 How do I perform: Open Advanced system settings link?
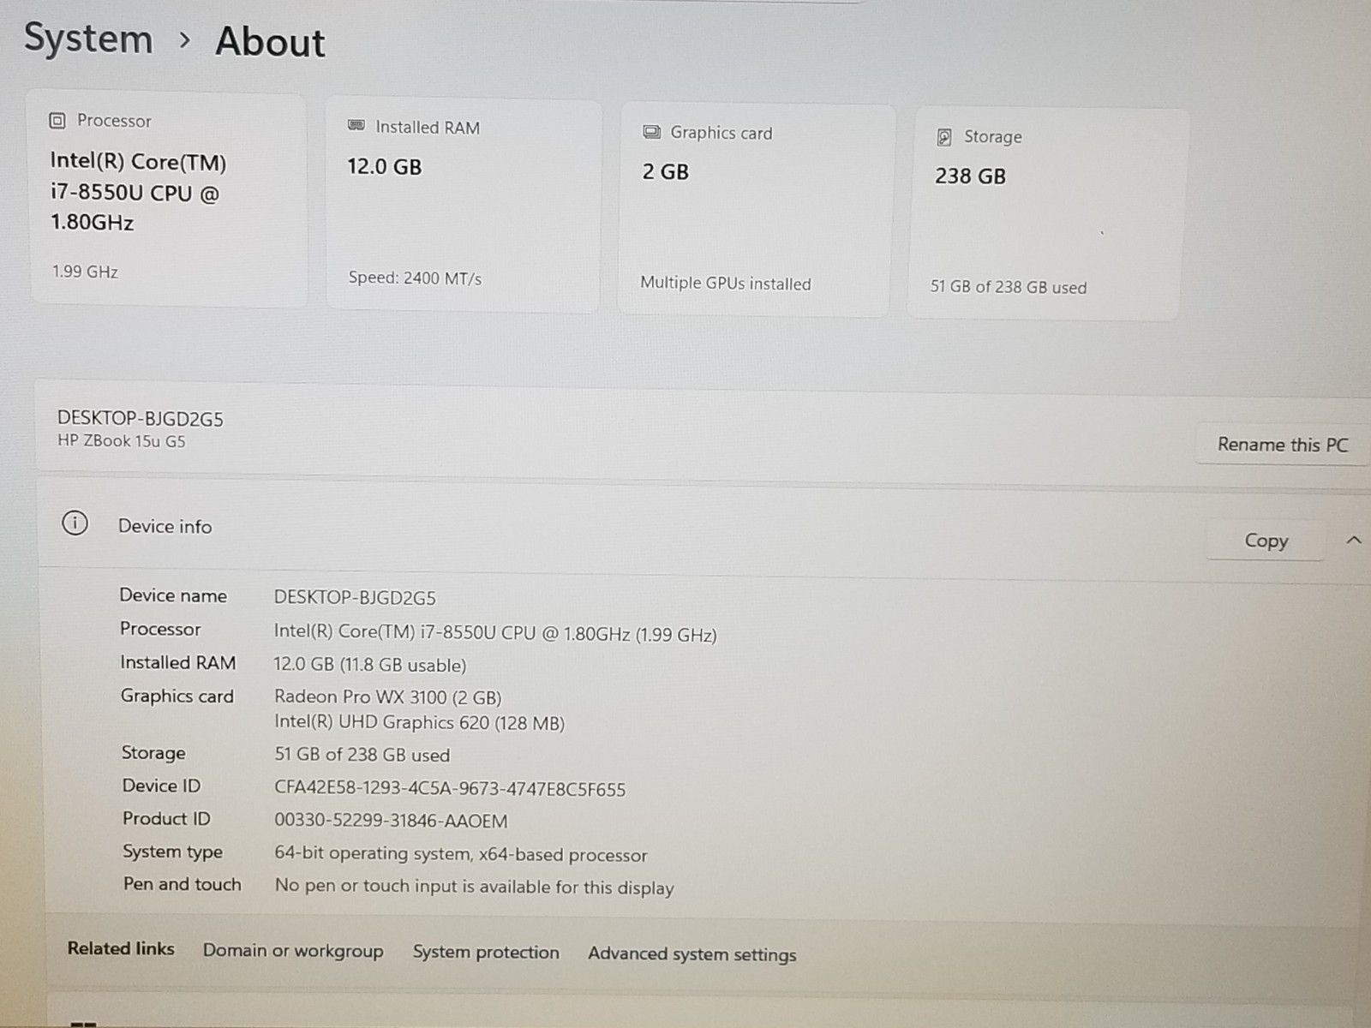pos(692,953)
